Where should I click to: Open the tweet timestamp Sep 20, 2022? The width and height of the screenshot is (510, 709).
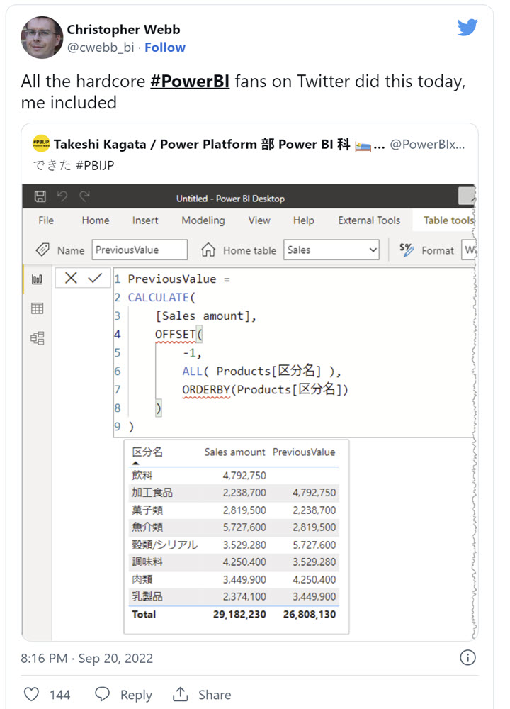[86, 658]
